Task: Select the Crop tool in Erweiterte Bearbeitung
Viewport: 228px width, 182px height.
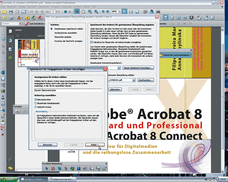Action: click(x=59, y=168)
